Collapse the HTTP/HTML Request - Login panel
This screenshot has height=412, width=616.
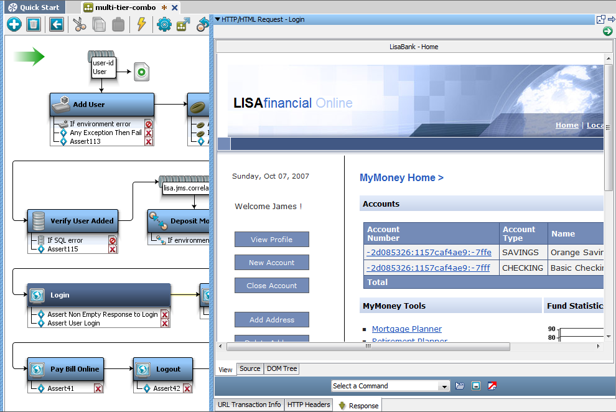tap(218, 19)
